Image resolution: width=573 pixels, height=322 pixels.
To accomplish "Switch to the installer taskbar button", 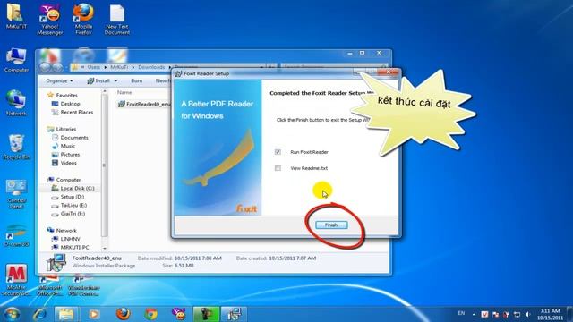I will click(234, 314).
